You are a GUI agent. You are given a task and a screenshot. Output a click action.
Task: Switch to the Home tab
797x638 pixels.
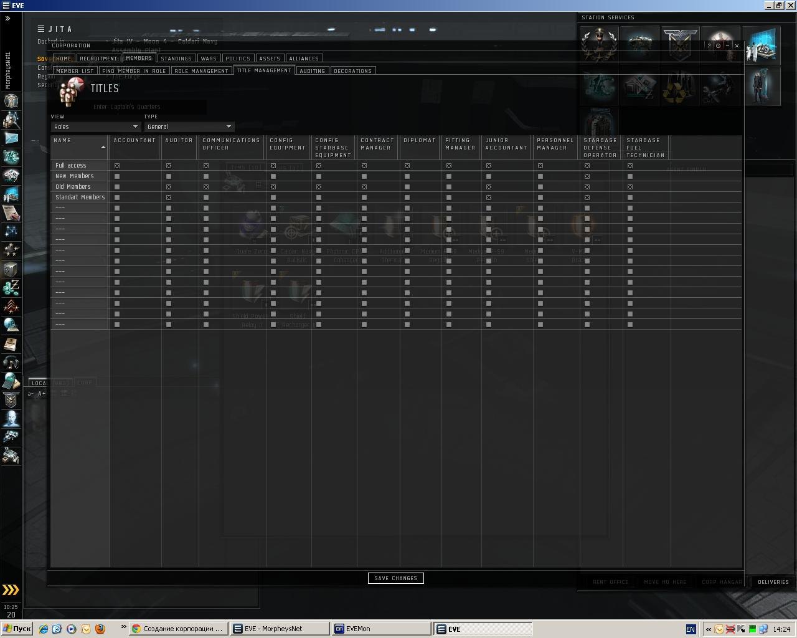click(x=63, y=59)
